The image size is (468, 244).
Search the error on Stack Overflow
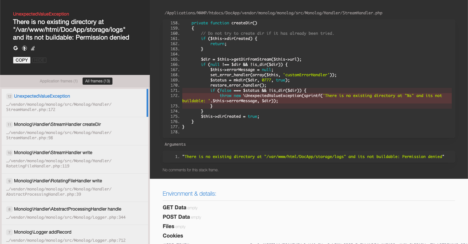tap(33, 48)
